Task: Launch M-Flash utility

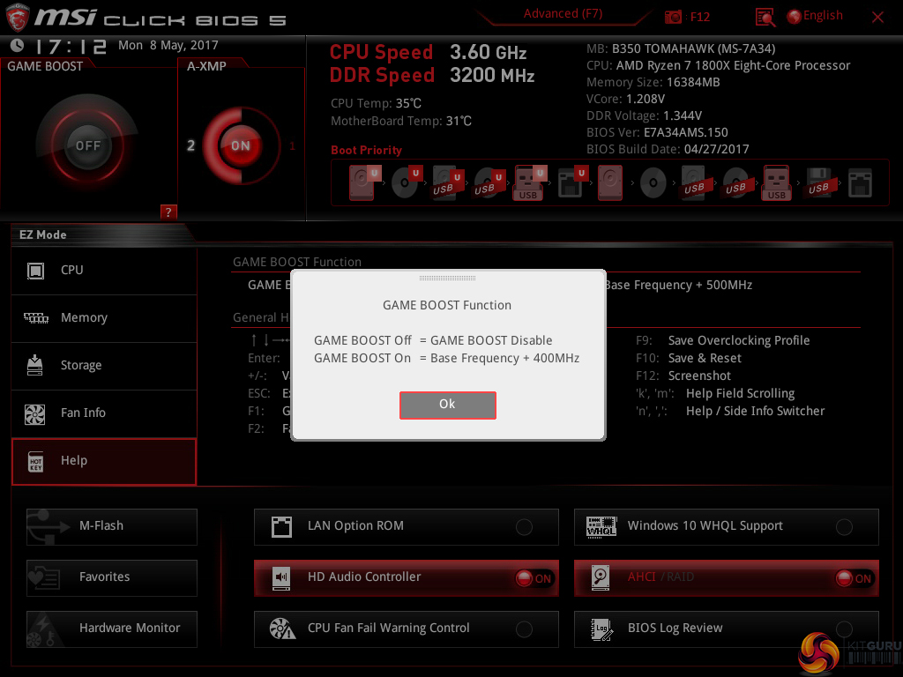Action: point(112,526)
